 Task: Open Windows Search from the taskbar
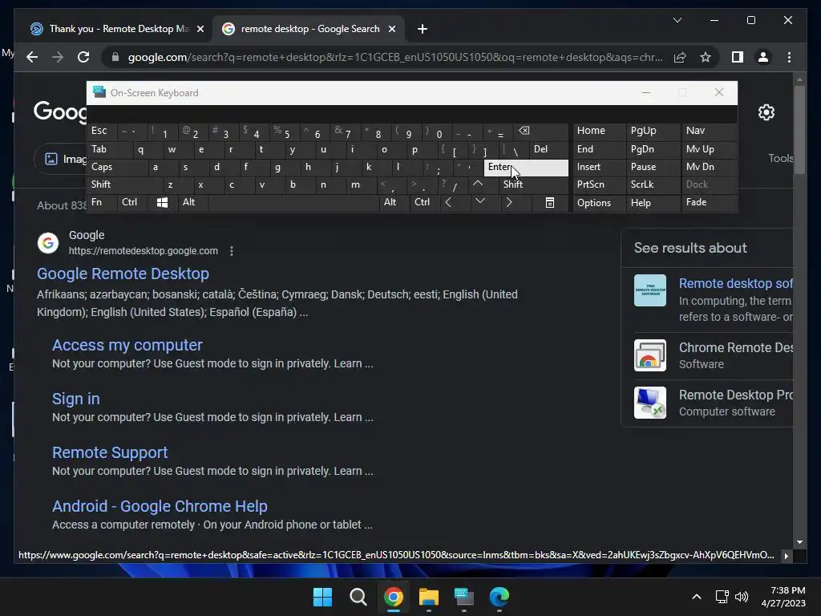pos(358,597)
